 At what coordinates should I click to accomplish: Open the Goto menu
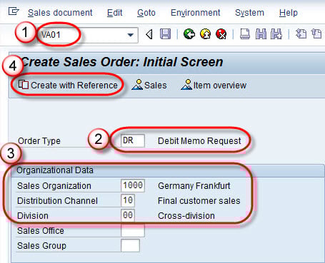tap(146, 13)
